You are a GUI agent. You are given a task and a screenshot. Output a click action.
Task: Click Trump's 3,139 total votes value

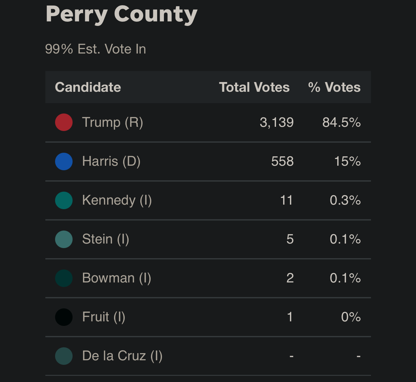click(x=277, y=123)
